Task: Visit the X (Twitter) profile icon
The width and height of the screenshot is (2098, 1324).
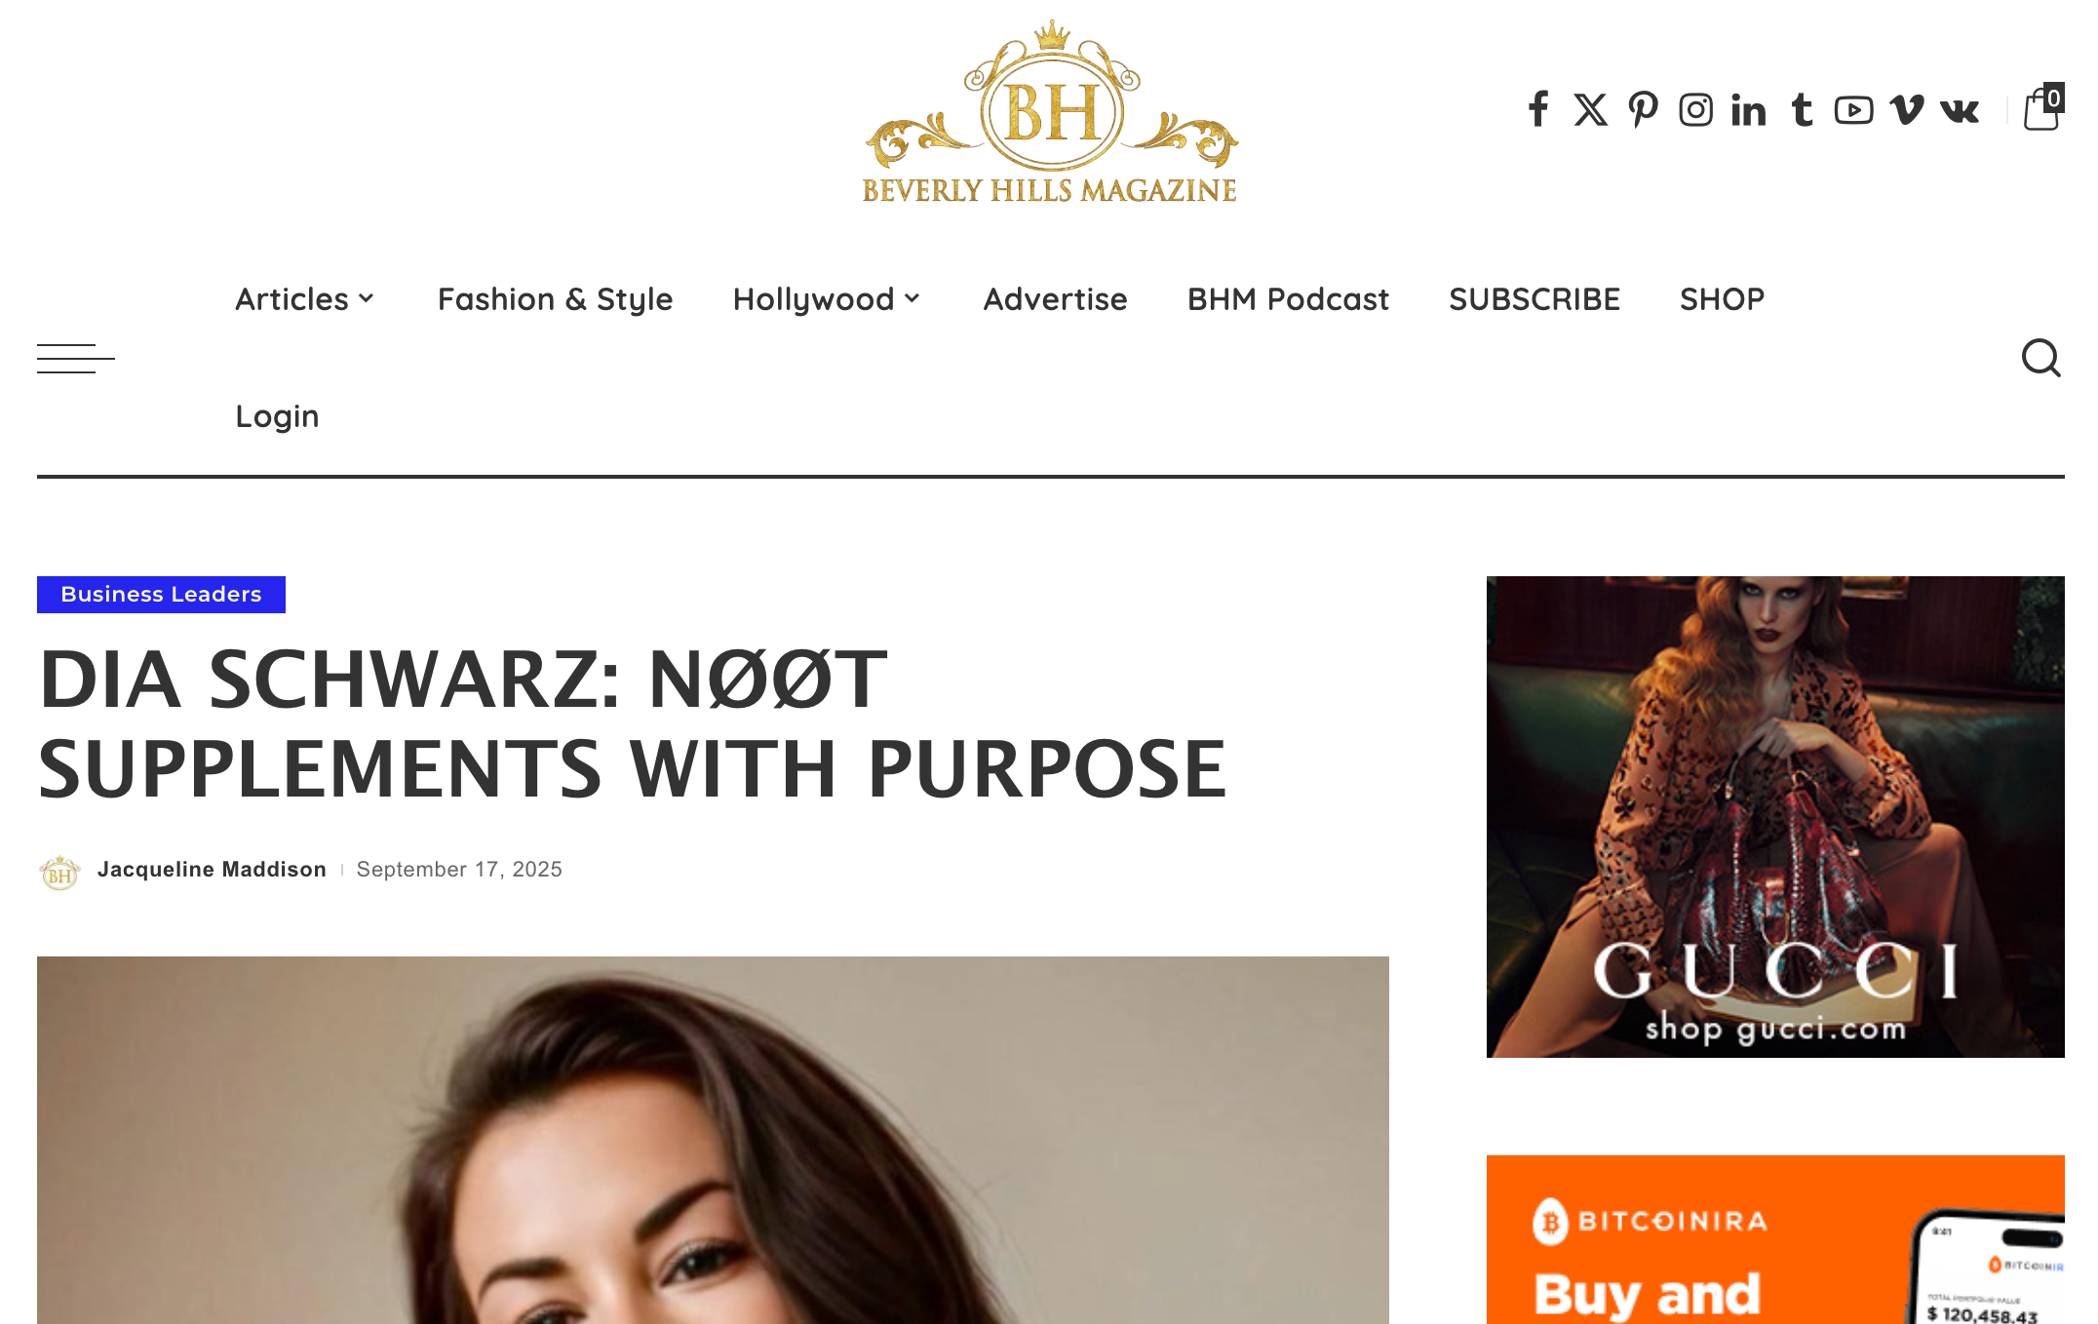Action: point(1590,109)
